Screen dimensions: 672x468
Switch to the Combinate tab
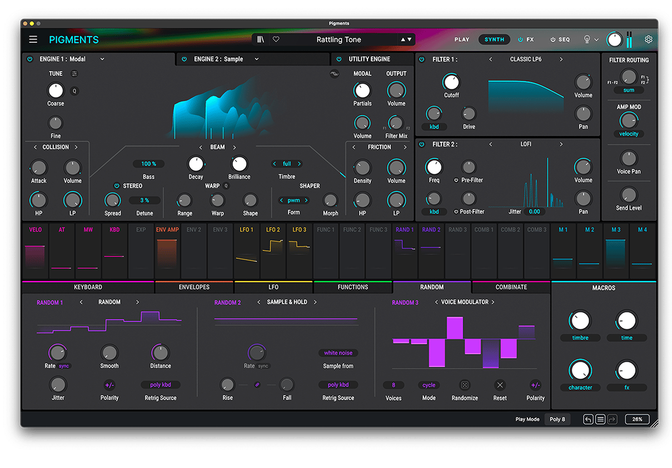coord(511,287)
